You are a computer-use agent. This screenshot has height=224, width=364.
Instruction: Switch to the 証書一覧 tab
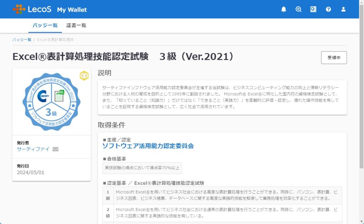pyautogui.click(x=76, y=26)
